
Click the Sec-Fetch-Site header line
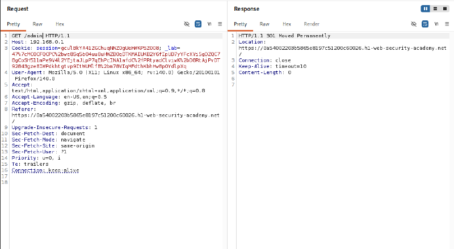53,145
